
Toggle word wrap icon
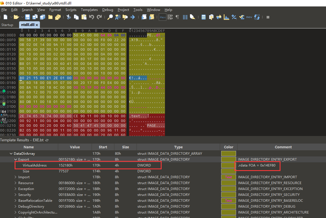coord(170,17)
